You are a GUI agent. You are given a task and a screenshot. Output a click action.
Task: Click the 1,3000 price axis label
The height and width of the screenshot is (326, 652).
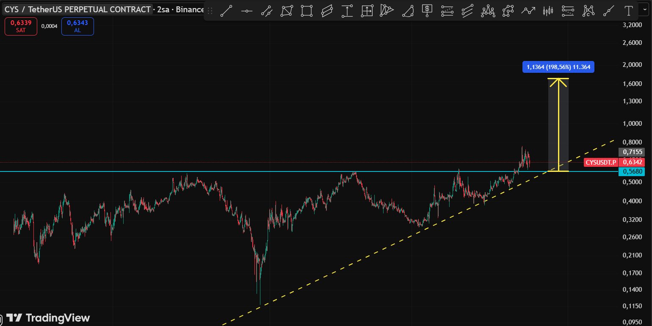click(633, 101)
